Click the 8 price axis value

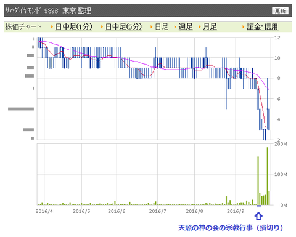279,78
